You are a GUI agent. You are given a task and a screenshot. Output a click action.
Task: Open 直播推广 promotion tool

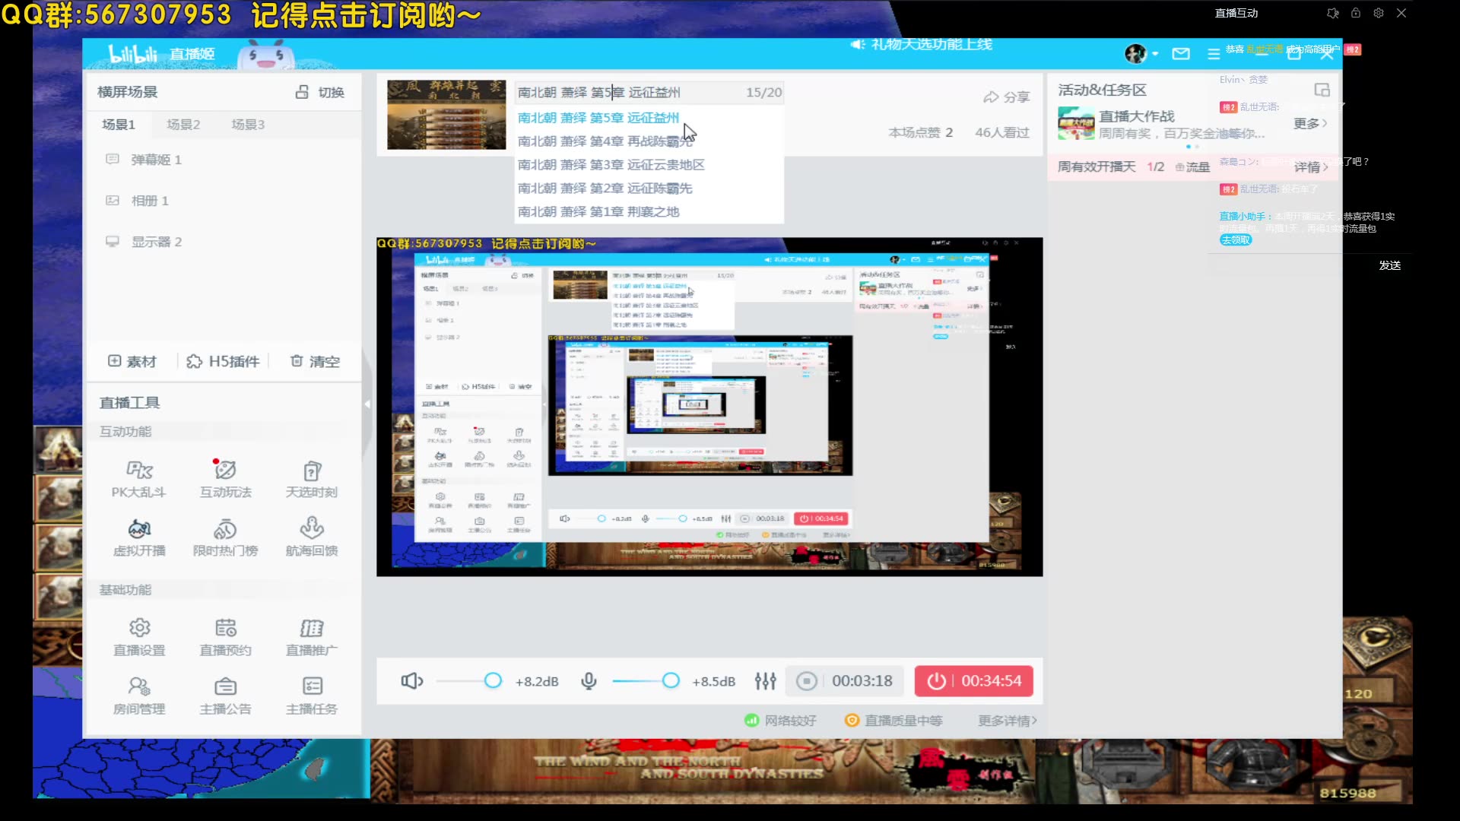point(312,637)
